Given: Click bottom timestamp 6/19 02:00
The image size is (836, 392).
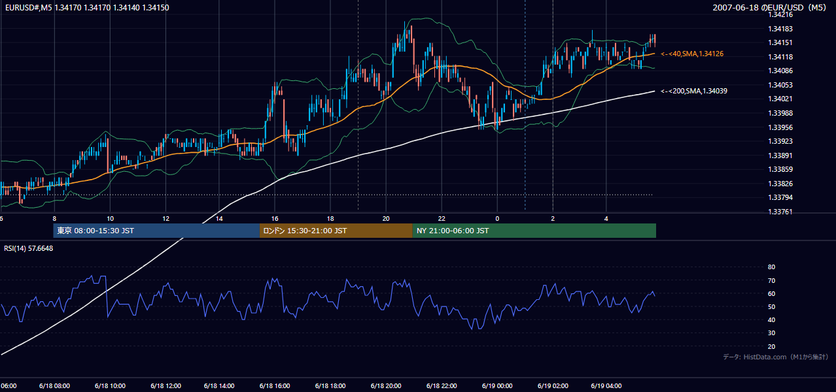Looking at the screenshot, I should (x=553, y=386).
